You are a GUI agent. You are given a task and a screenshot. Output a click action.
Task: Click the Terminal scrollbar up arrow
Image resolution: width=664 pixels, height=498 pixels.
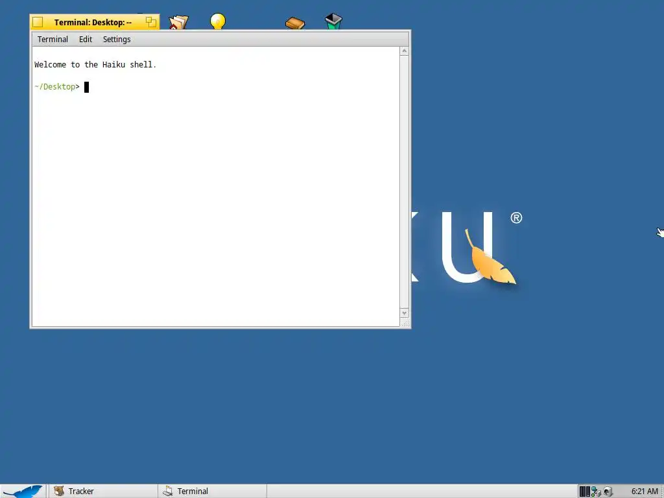405,51
